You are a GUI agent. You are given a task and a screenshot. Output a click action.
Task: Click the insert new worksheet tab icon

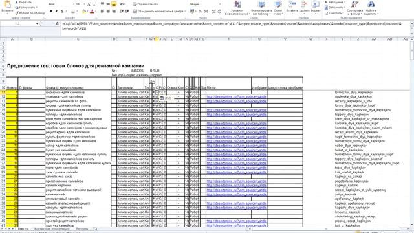[95, 229]
